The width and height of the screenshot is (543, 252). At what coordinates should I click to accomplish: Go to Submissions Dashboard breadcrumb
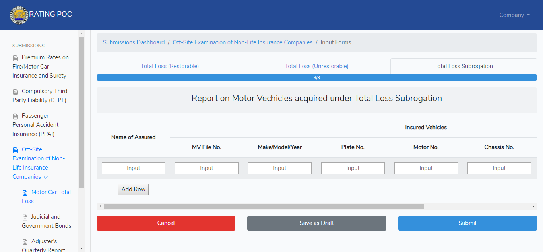(134, 42)
